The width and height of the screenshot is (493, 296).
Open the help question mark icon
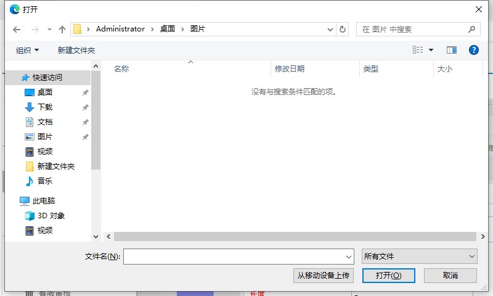click(x=474, y=50)
